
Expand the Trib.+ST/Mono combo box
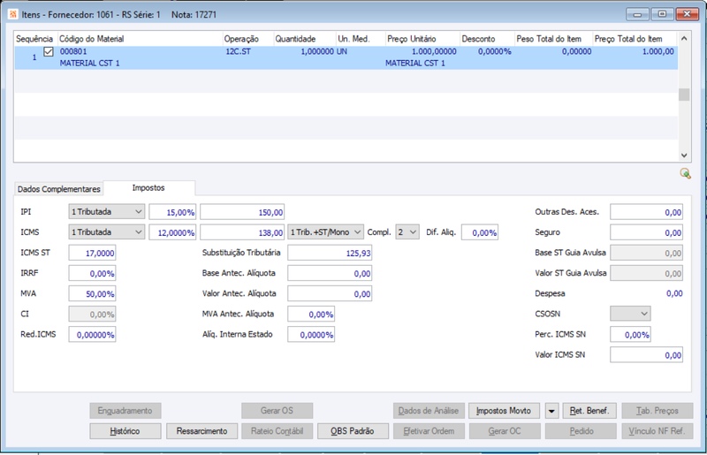pyautogui.click(x=325, y=232)
